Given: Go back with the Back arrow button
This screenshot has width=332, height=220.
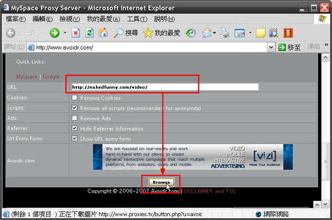Looking at the screenshot, I should [11, 33].
